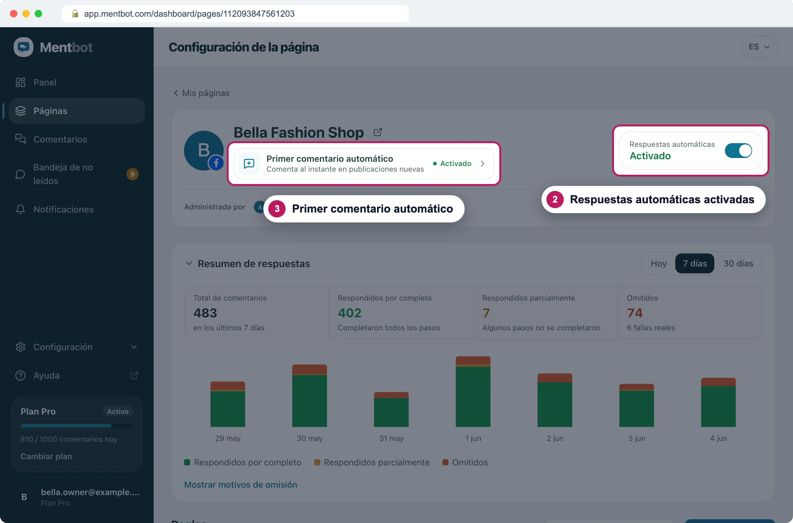Click the Mentbot logo icon
Viewport: 793px width, 523px height.
tap(23, 47)
